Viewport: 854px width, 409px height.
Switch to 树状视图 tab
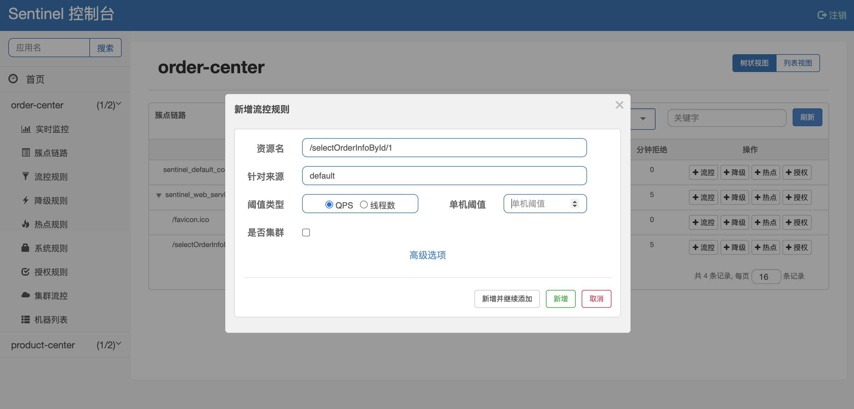[x=754, y=63]
